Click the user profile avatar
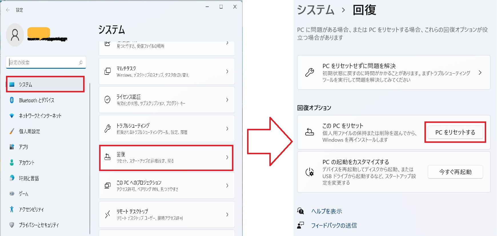Viewport: 497px width, 236px height. 15,35
